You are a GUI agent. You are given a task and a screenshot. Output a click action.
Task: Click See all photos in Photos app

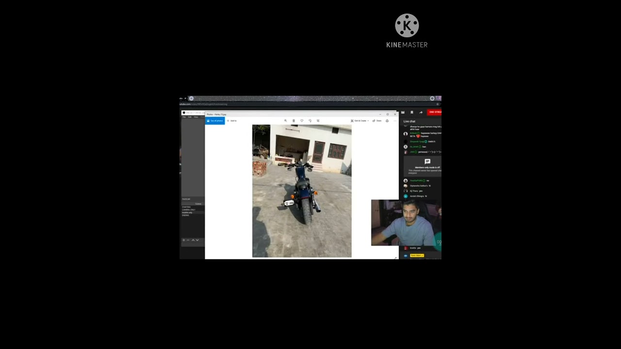point(215,121)
